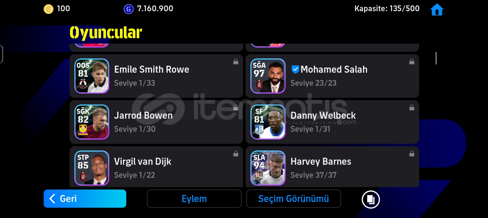Tap the blue home icon
The width and height of the screenshot is (488, 218).
pyautogui.click(x=437, y=9)
